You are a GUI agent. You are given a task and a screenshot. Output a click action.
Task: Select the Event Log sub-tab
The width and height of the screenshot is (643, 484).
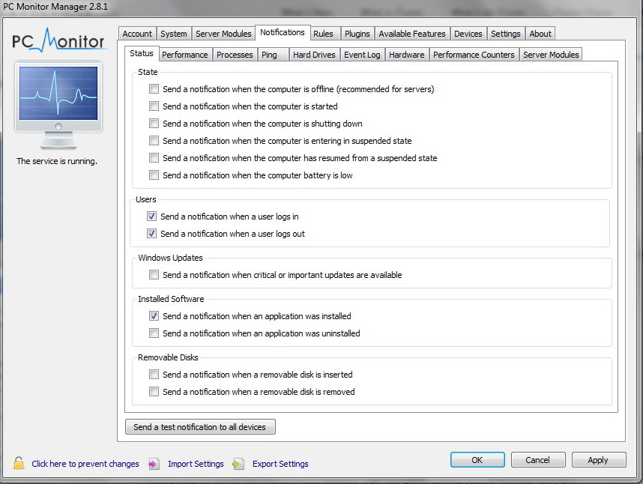(362, 55)
